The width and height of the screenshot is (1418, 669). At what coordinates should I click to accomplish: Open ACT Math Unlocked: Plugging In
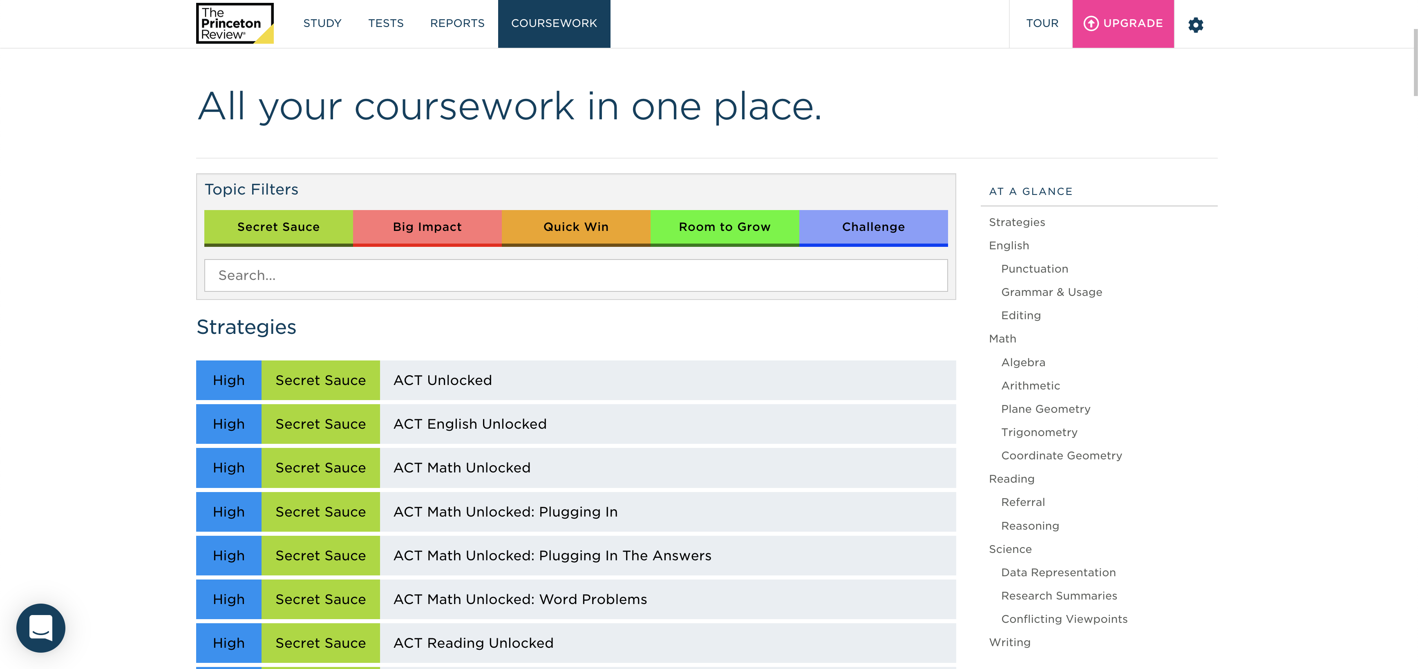[x=505, y=512]
